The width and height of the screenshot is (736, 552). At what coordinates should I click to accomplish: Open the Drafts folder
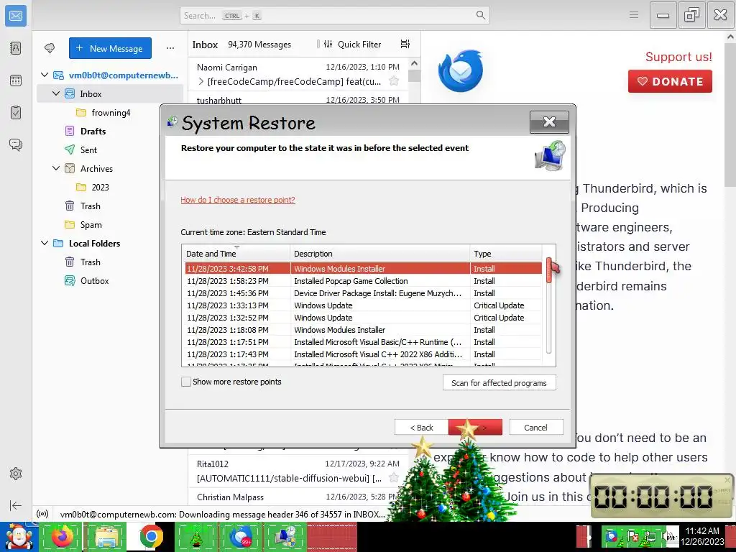[x=93, y=131]
